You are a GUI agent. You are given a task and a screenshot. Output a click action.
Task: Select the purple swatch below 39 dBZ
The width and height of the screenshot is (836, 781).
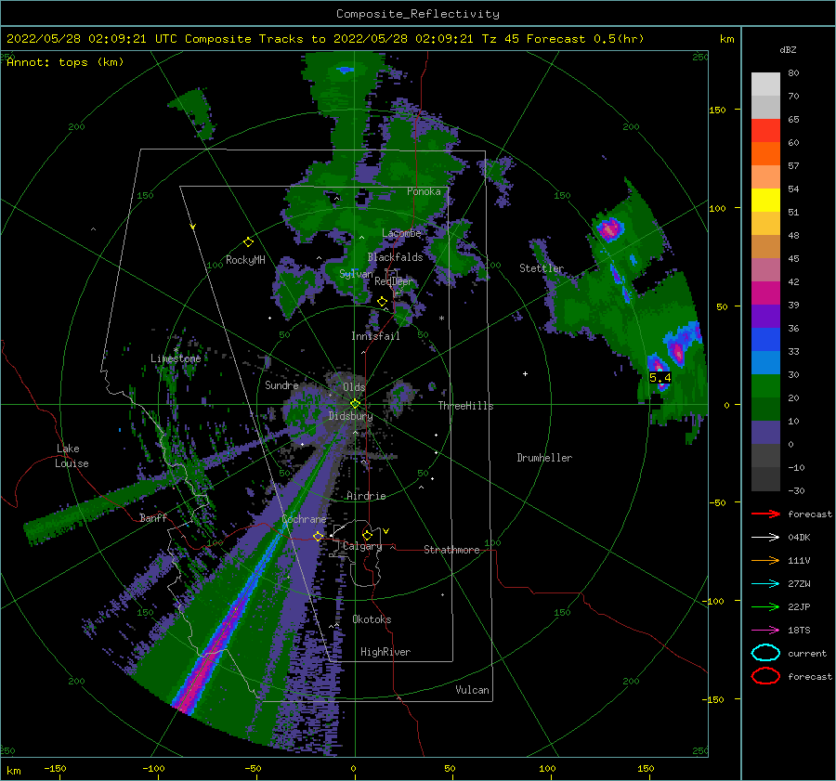click(765, 316)
